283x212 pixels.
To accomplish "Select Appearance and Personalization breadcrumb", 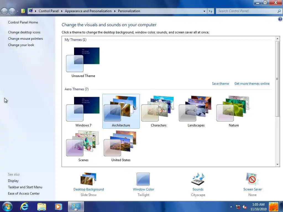I will [88, 11].
